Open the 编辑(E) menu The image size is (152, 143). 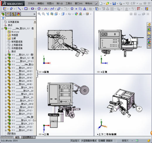click(x=41, y=4)
